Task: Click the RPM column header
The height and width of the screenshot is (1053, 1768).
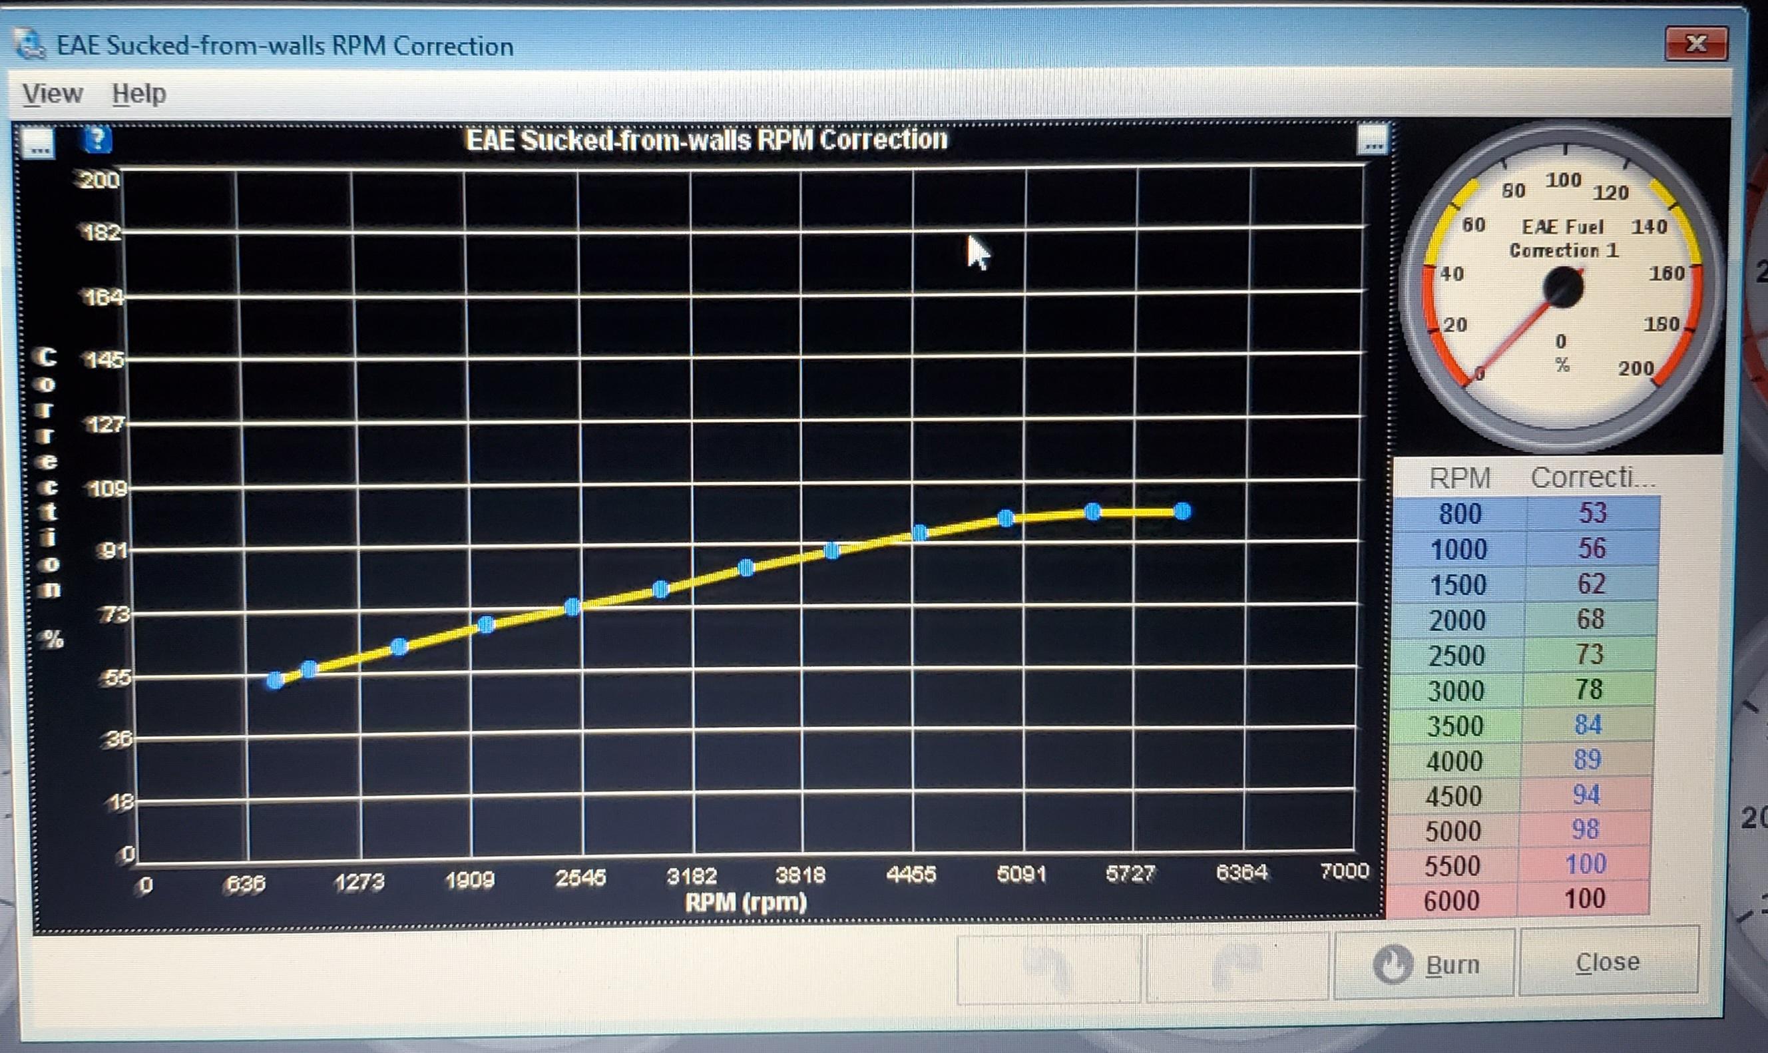Action: pyautogui.click(x=1460, y=477)
